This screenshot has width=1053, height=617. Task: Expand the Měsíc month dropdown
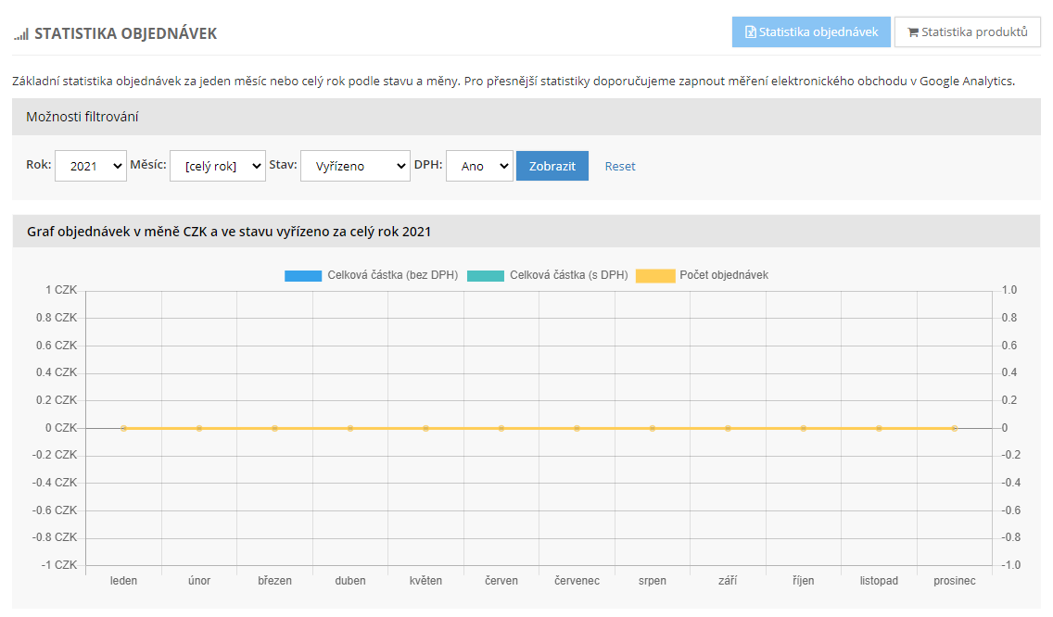tap(218, 166)
